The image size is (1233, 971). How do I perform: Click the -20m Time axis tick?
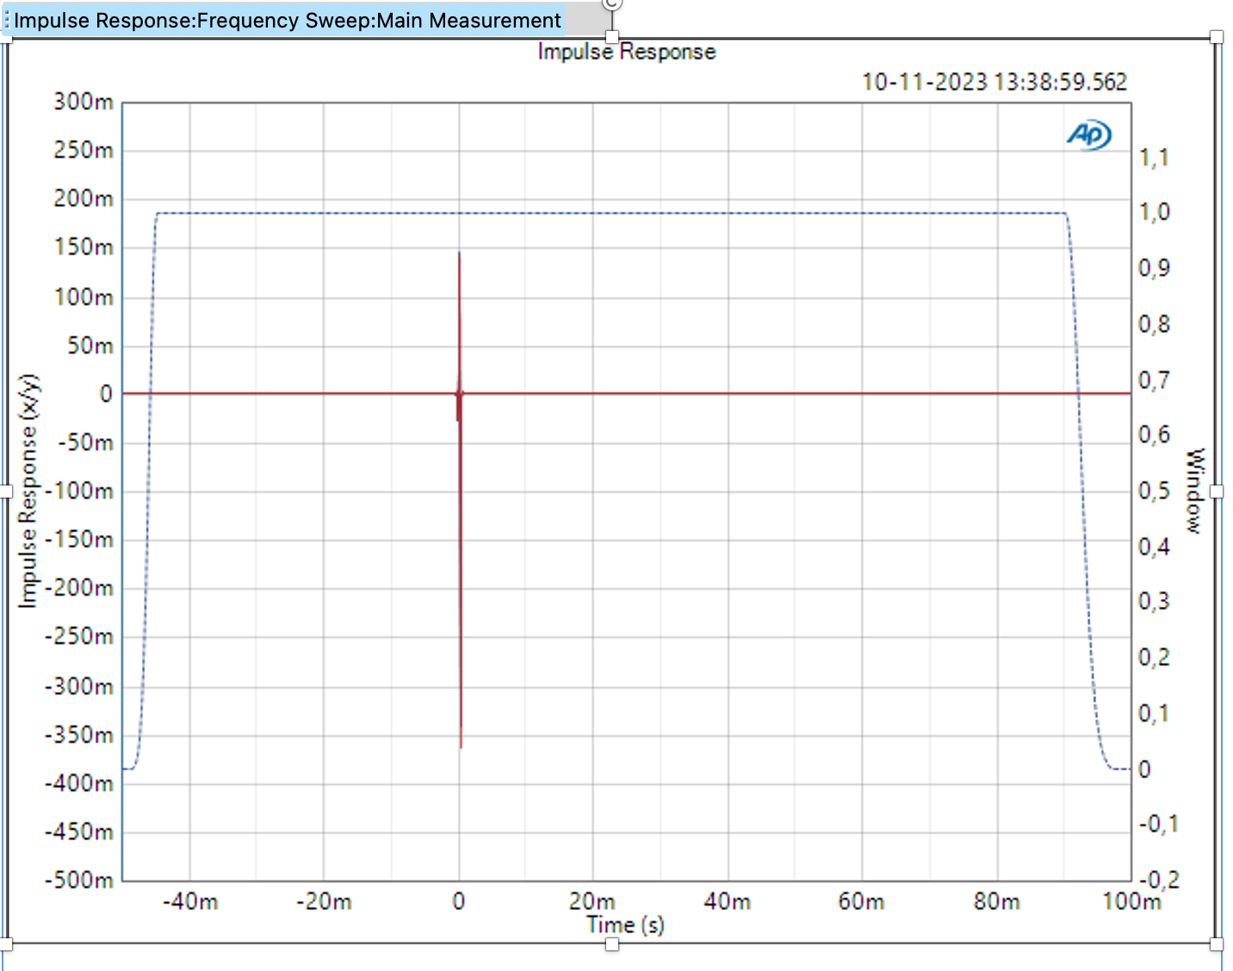pos(324,901)
